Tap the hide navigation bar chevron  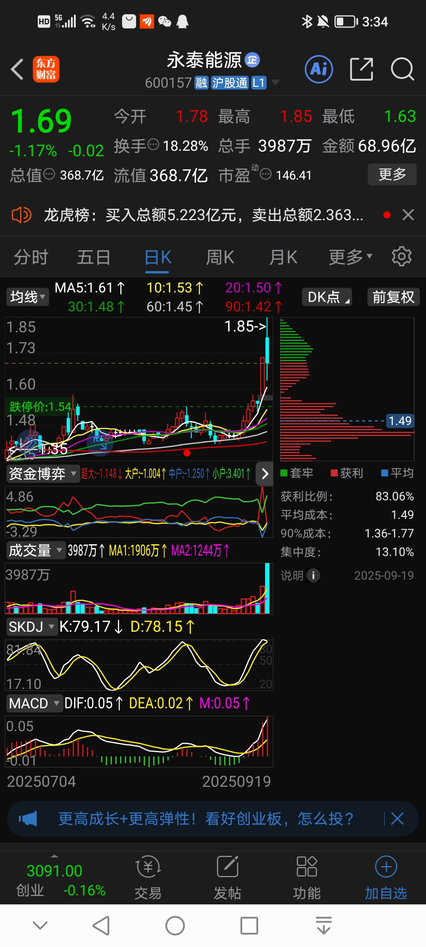tap(40, 926)
